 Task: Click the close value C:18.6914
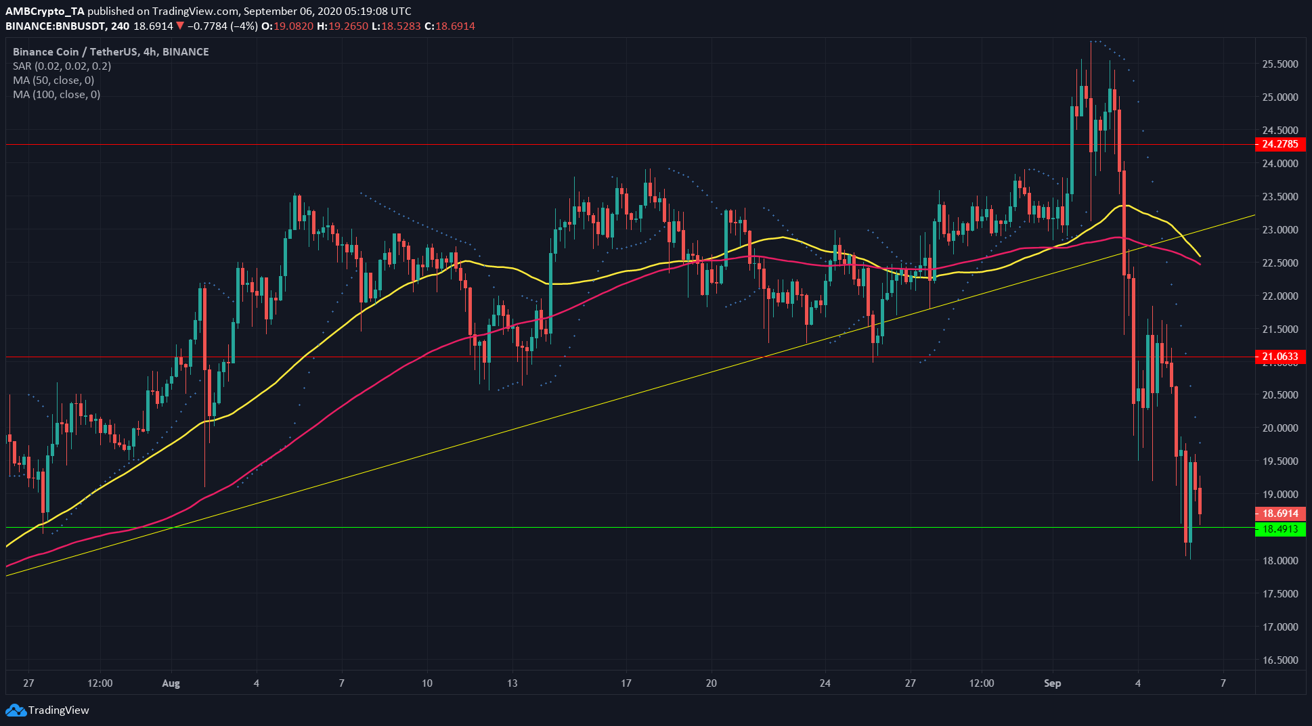[x=450, y=26]
